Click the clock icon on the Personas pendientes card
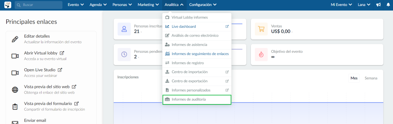The height and width of the screenshot is (124, 393). click(x=124, y=54)
